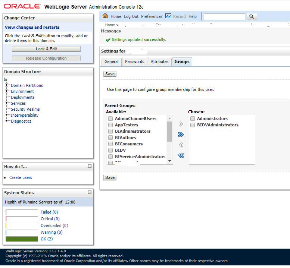This screenshot has height=268, width=290.
Task: Click the Home house icon
Action: click(105, 16)
